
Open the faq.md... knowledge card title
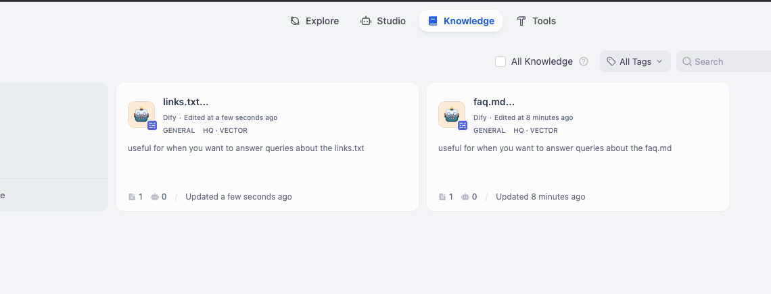pyautogui.click(x=494, y=102)
